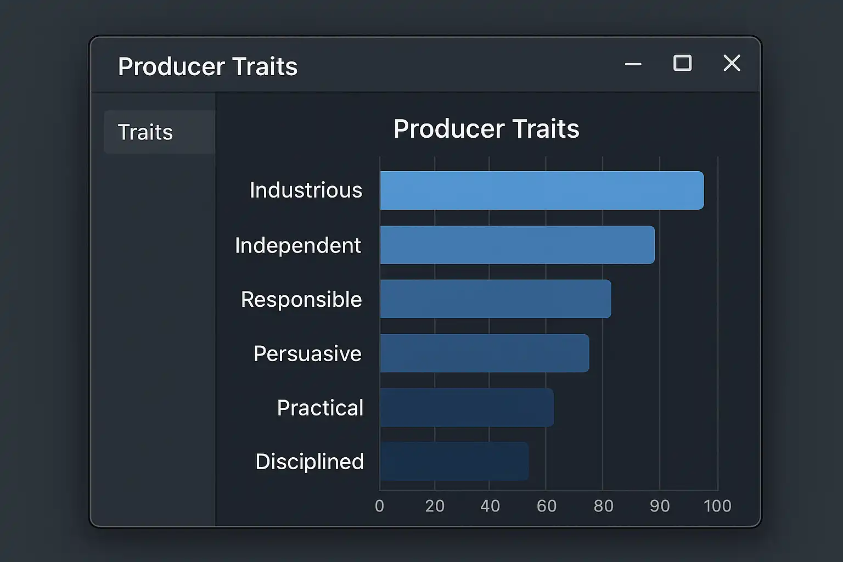The height and width of the screenshot is (562, 843).
Task: Select the Independent axis label
Action: (298, 245)
